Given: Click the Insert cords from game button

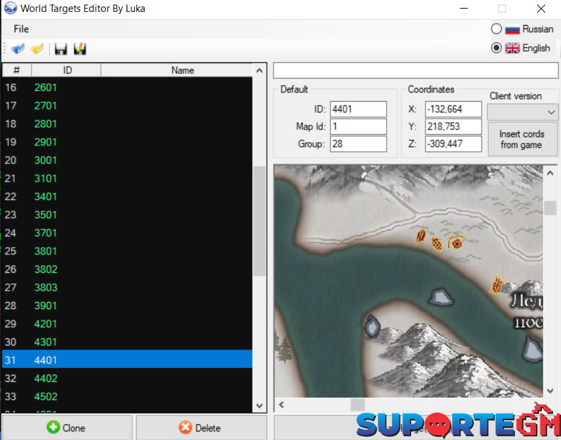Looking at the screenshot, I should (x=523, y=139).
